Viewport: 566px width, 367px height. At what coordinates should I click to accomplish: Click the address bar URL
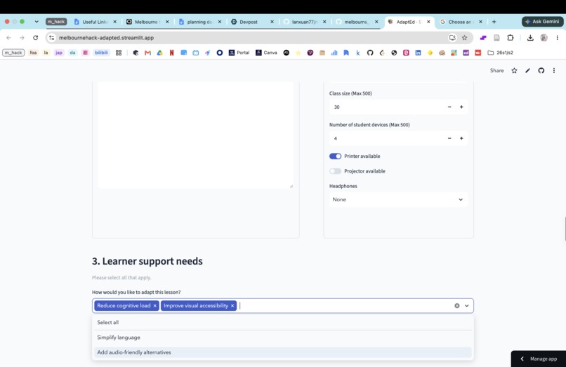tap(107, 37)
